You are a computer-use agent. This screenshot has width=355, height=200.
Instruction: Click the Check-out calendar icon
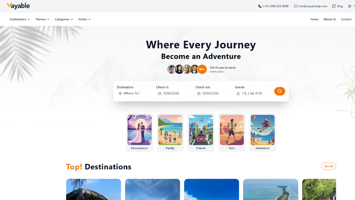point(199,94)
